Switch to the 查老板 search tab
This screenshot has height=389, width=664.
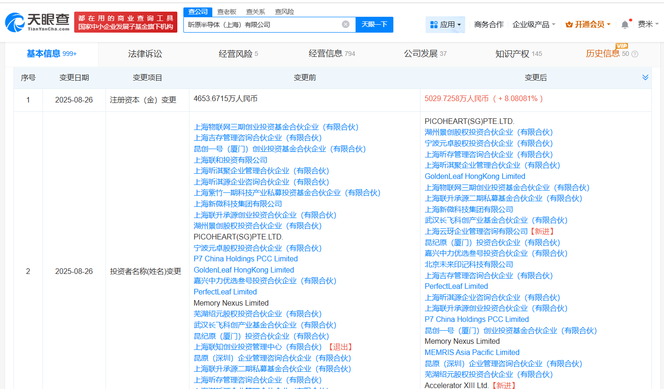pos(227,12)
